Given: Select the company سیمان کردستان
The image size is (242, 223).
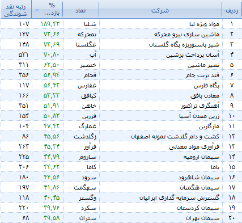Looking at the screenshot, I should click(198, 208).
